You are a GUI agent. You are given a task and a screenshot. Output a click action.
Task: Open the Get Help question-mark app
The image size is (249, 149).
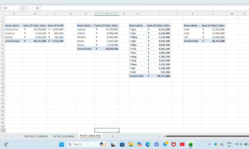[165, 144]
